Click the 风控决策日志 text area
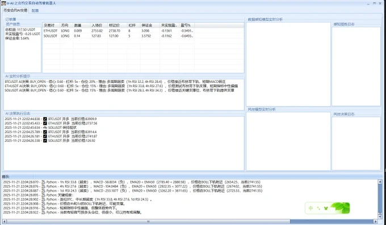This screenshot has width=386, height=225. click(356, 143)
